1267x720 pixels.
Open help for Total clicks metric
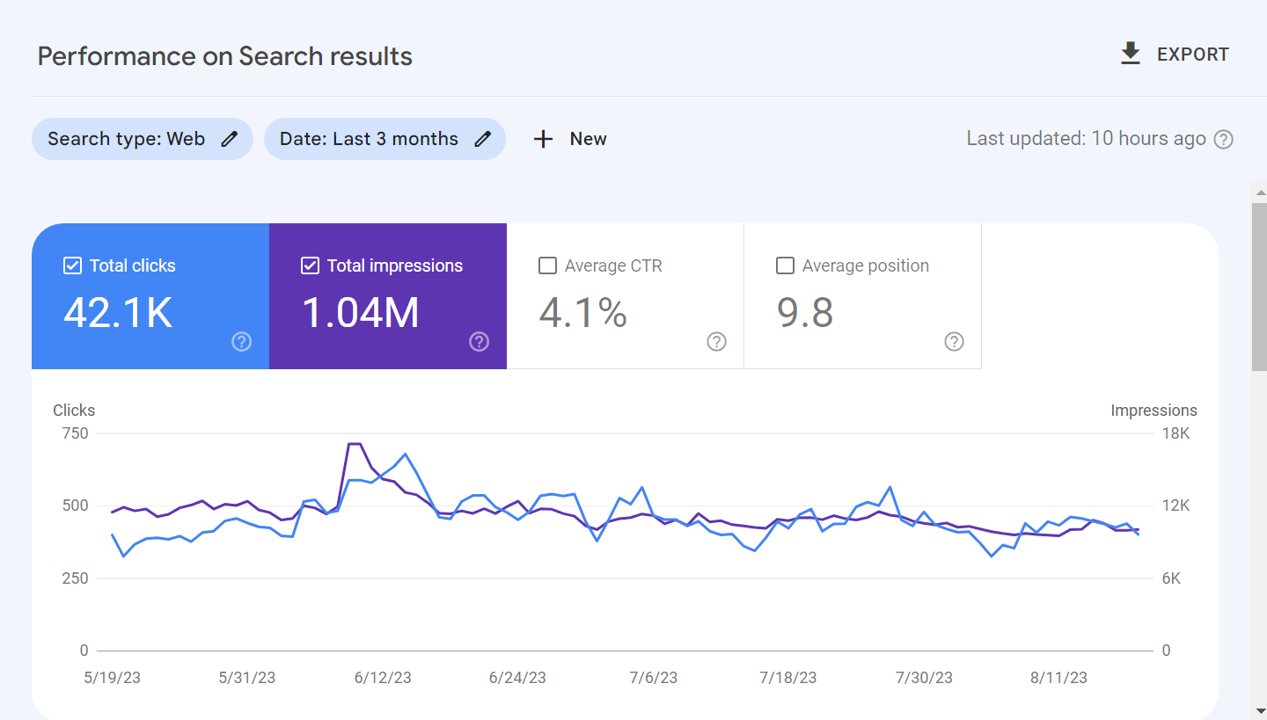[x=241, y=342]
